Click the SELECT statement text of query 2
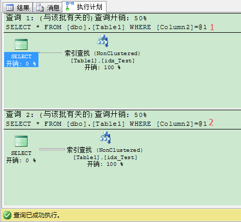Image resolution: width=241 pixels, height=222 pixels. click(106, 124)
